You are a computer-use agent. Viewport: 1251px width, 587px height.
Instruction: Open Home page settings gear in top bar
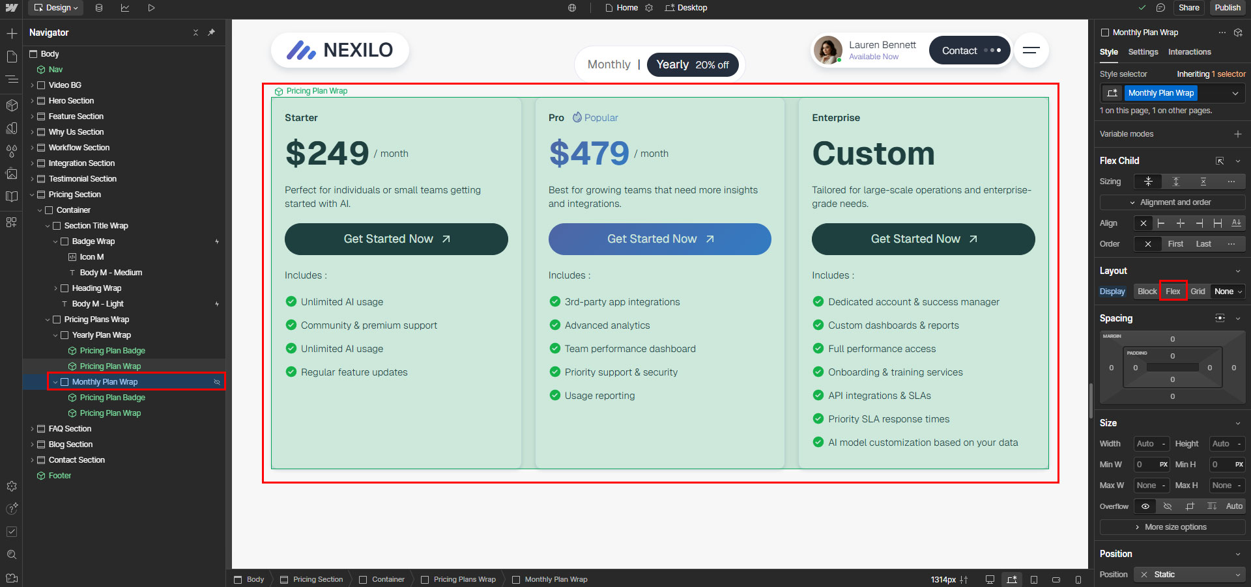[x=649, y=8]
